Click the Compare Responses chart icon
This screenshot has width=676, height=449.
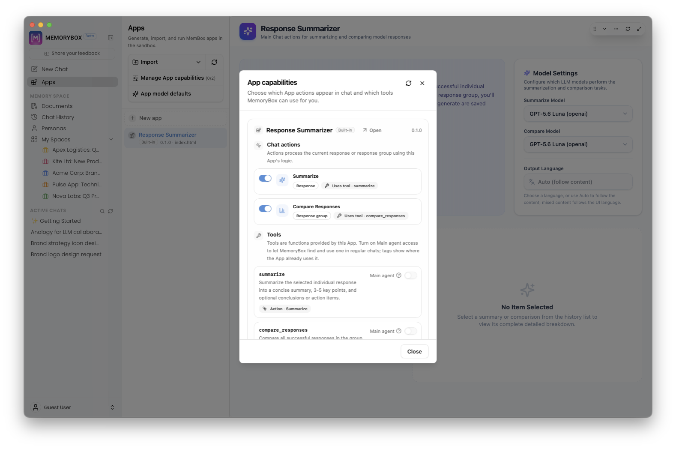pos(282,210)
